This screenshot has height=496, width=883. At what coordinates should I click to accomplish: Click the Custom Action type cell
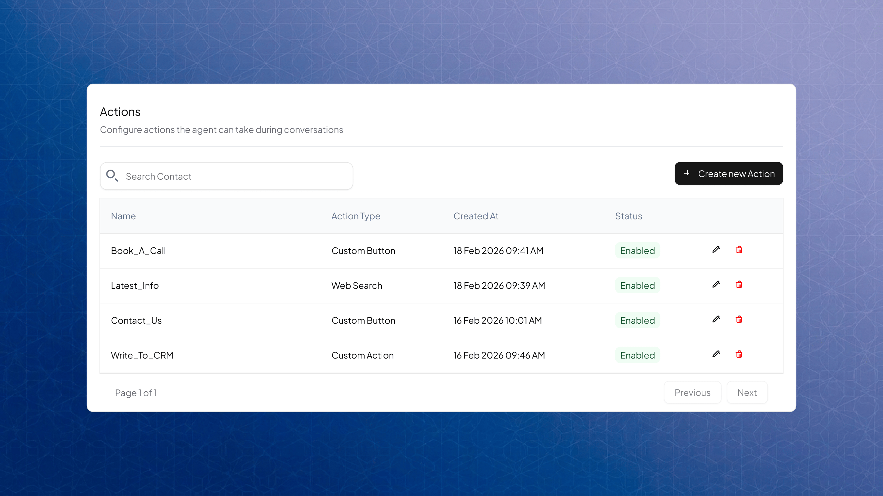click(x=363, y=355)
